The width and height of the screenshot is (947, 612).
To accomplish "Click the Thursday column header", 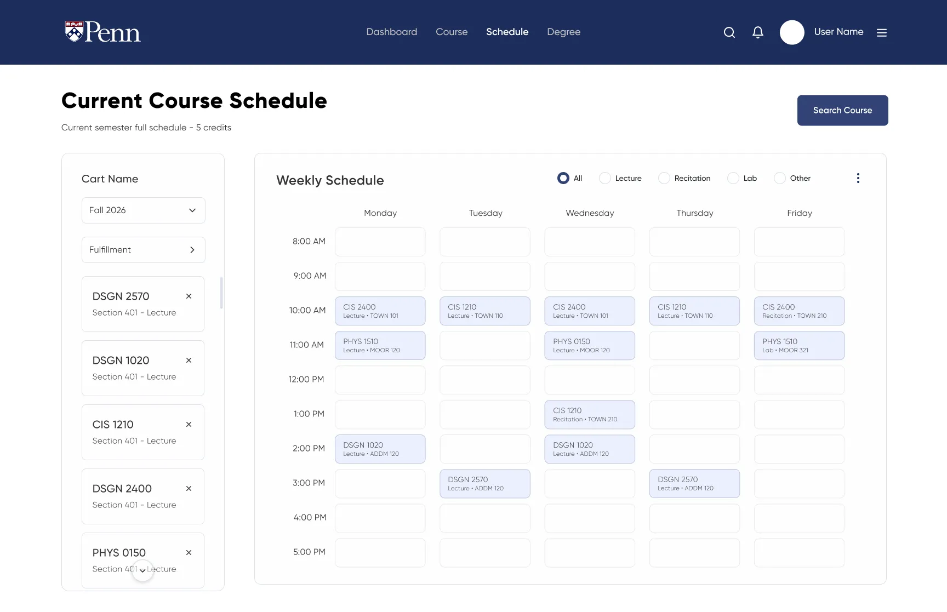I will (695, 213).
